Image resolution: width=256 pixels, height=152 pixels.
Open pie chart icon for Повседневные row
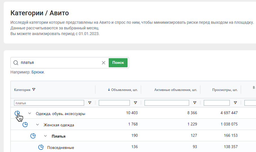[41, 147]
